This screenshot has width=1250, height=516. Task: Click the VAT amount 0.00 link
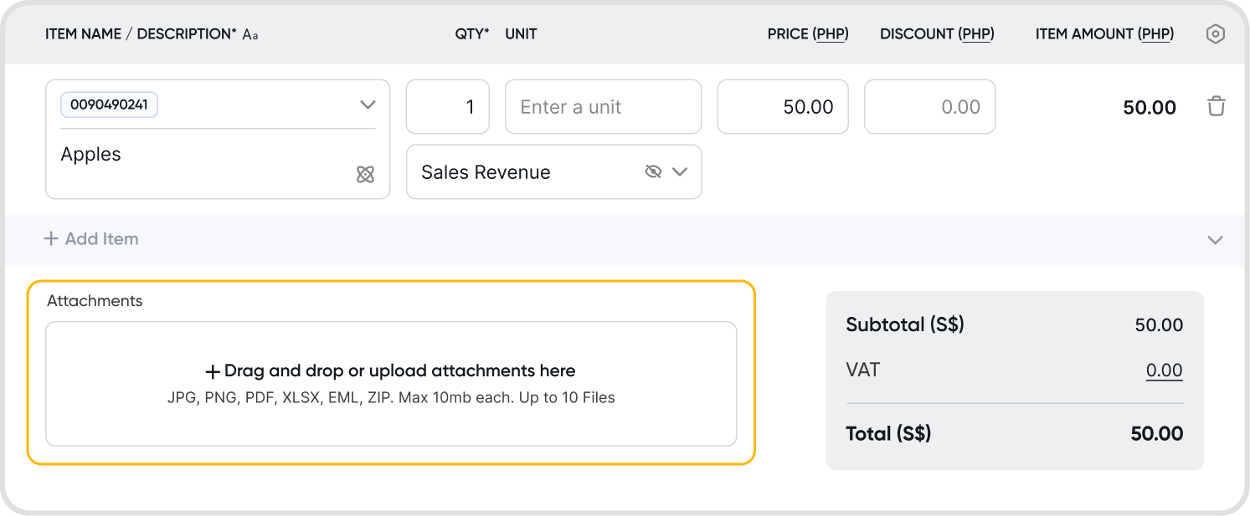click(1164, 370)
